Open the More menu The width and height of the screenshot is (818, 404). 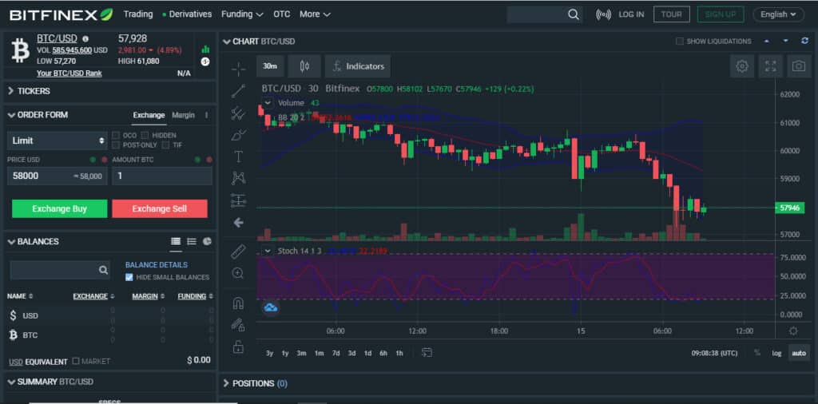point(315,14)
